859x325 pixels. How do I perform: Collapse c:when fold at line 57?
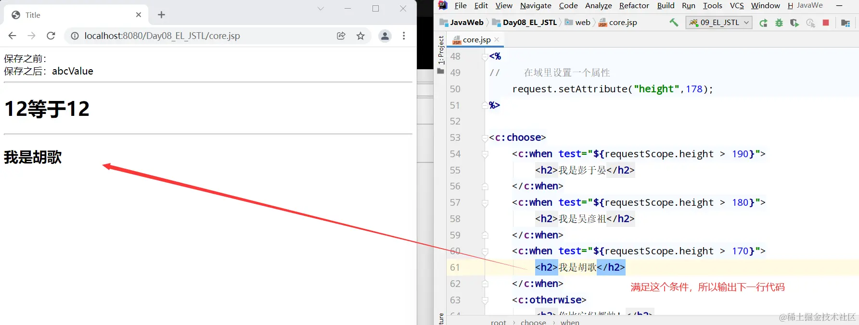(x=485, y=203)
